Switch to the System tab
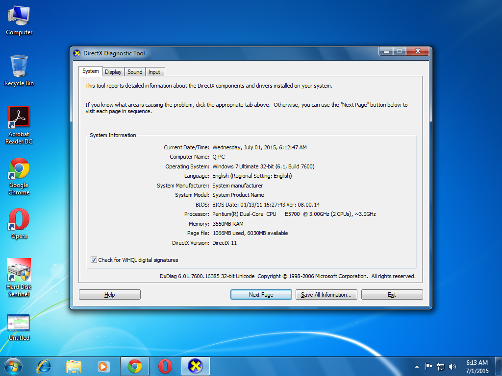 (91, 71)
